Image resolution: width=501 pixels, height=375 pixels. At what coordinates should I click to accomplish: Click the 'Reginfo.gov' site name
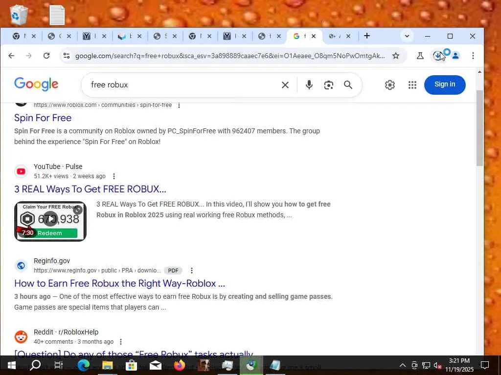pos(52,261)
